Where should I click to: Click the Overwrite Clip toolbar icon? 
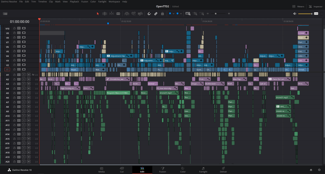[134, 14]
